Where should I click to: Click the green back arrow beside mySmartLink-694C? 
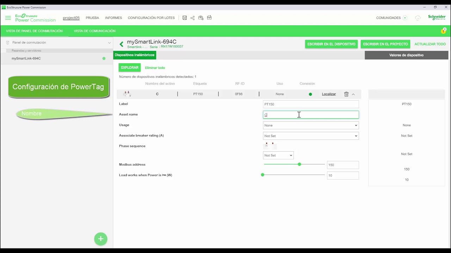(x=121, y=44)
